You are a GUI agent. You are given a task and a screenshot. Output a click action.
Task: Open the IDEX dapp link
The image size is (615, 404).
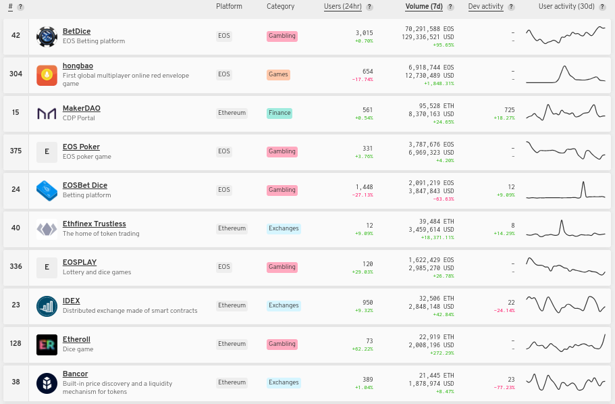coord(72,301)
